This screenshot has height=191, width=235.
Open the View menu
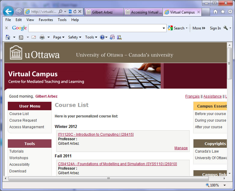click(30, 20)
